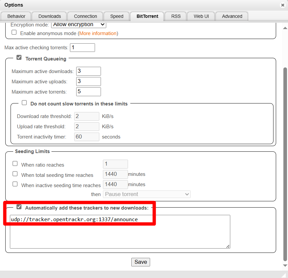The height and width of the screenshot is (278, 288).
Task: Click the scrollbar down arrow
Action: [x=285, y=265]
